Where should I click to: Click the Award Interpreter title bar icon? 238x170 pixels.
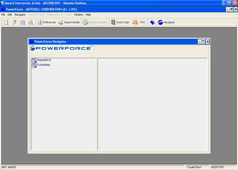point(2,3)
